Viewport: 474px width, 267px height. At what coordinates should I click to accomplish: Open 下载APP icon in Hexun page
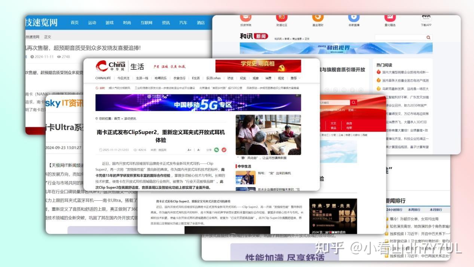(x=426, y=18)
